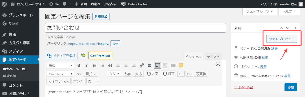
Task: Expand 表示オプション screen options
Action: point(260,11)
